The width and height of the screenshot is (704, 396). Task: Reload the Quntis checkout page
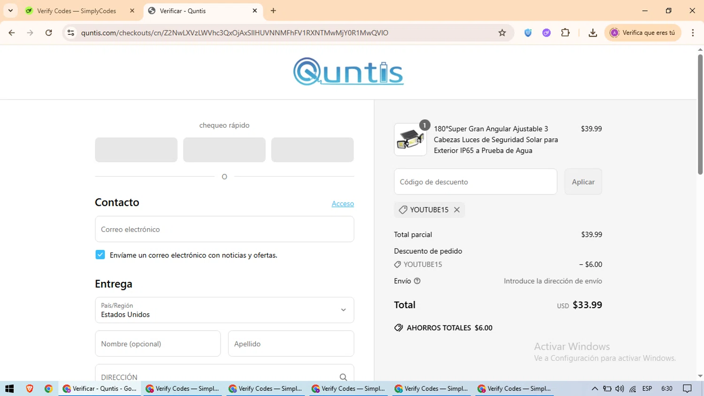click(x=49, y=33)
